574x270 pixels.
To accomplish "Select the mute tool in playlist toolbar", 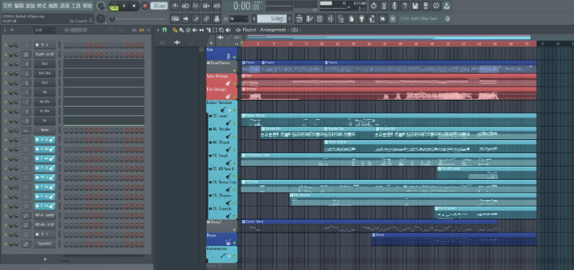I will point(195,30).
